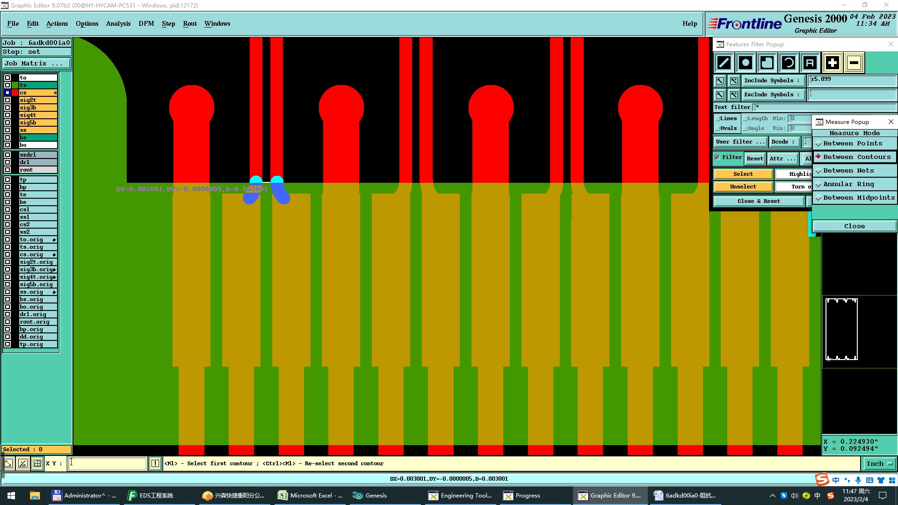Select Between Points measure mode

tap(853, 144)
